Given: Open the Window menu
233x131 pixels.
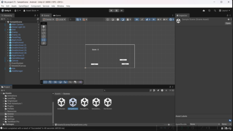Looking at the screenshot, I should pos(60,6).
